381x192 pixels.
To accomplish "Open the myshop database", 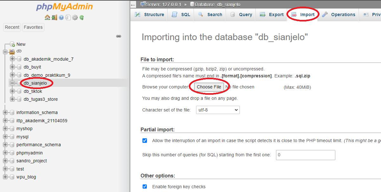I will pyautogui.click(x=24, y=129).
